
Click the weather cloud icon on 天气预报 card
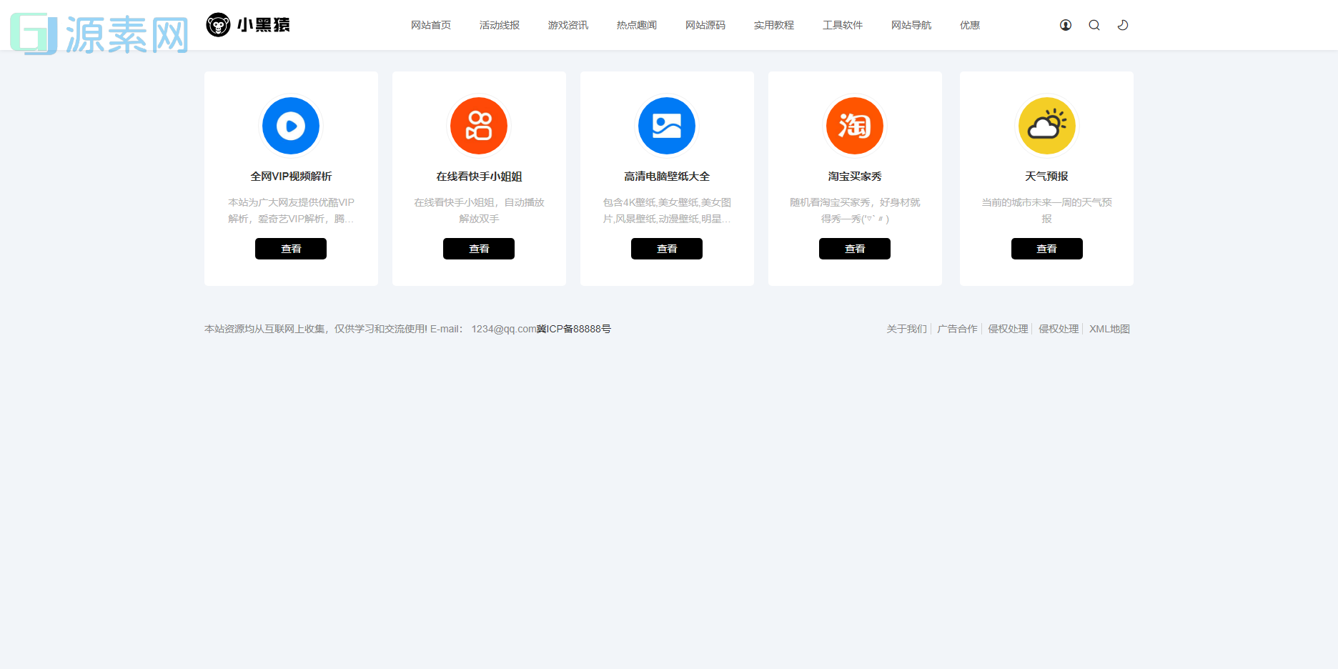coord(1046,125)
